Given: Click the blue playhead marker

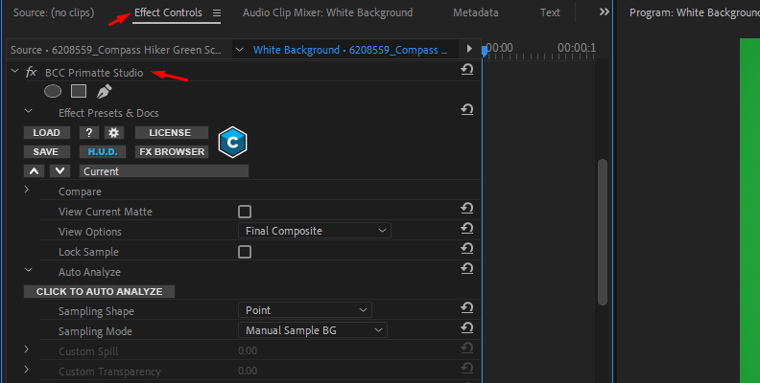Looking at the screenshot, I should coord(485,51).
